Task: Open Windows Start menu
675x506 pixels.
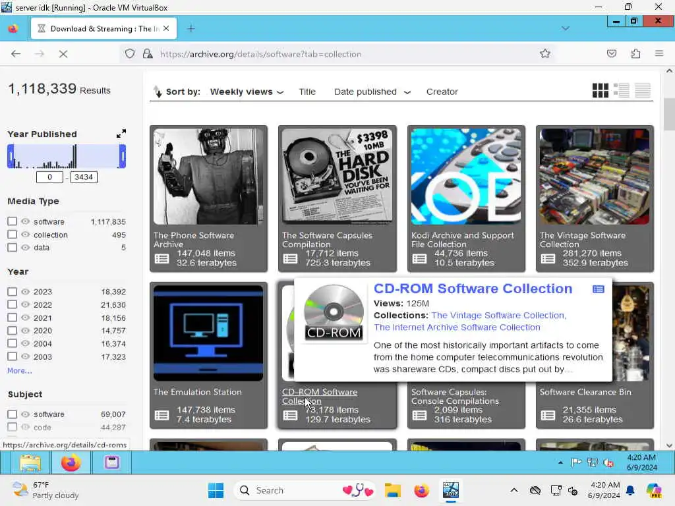Action: (x=216, y=490)
